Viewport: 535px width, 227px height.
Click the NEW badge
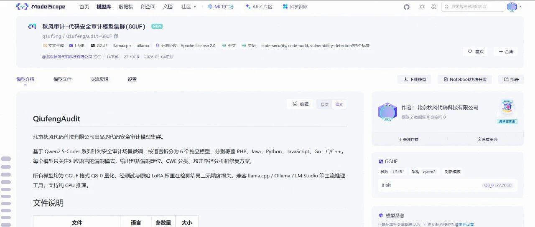pos(157,26)
